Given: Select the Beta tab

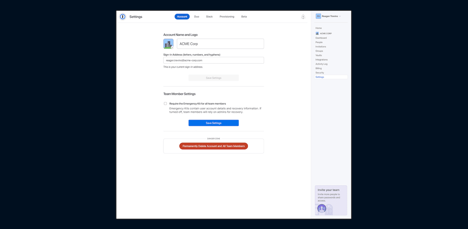Looking at the screenshot, I should [244, 17].
